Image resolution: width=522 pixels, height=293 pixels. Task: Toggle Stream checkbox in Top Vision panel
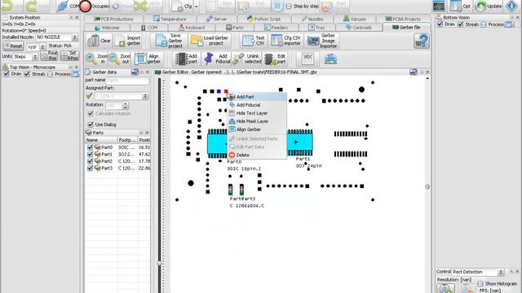[27, 74]
